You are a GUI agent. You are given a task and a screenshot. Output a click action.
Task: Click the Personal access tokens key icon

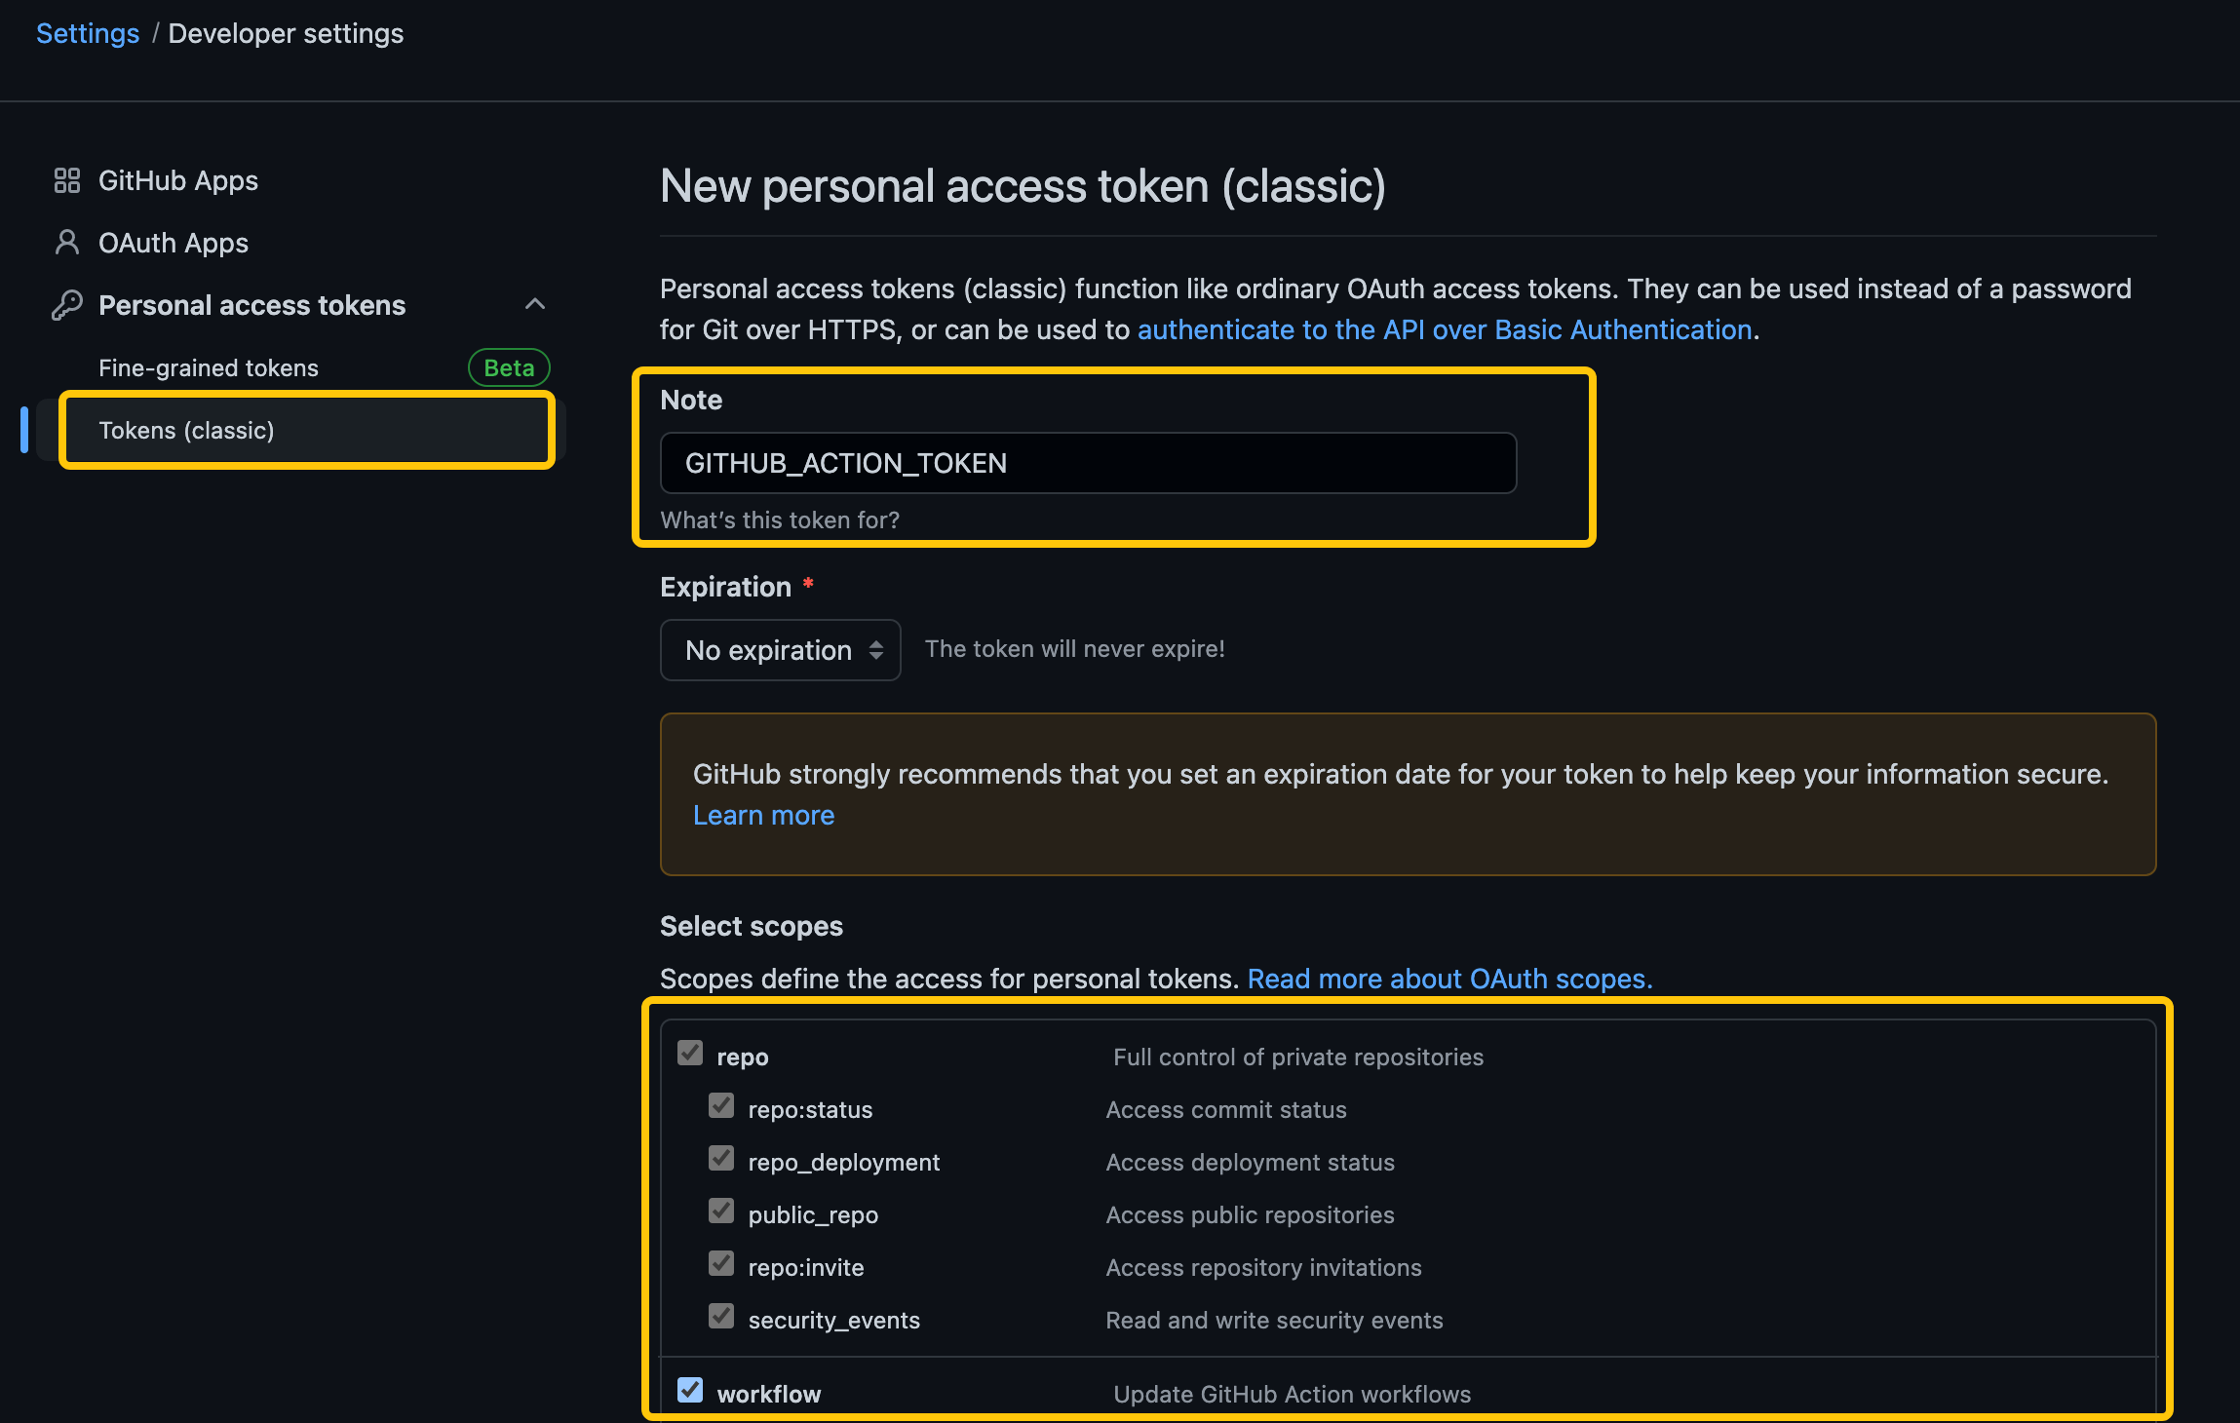(x=66, y=304)
